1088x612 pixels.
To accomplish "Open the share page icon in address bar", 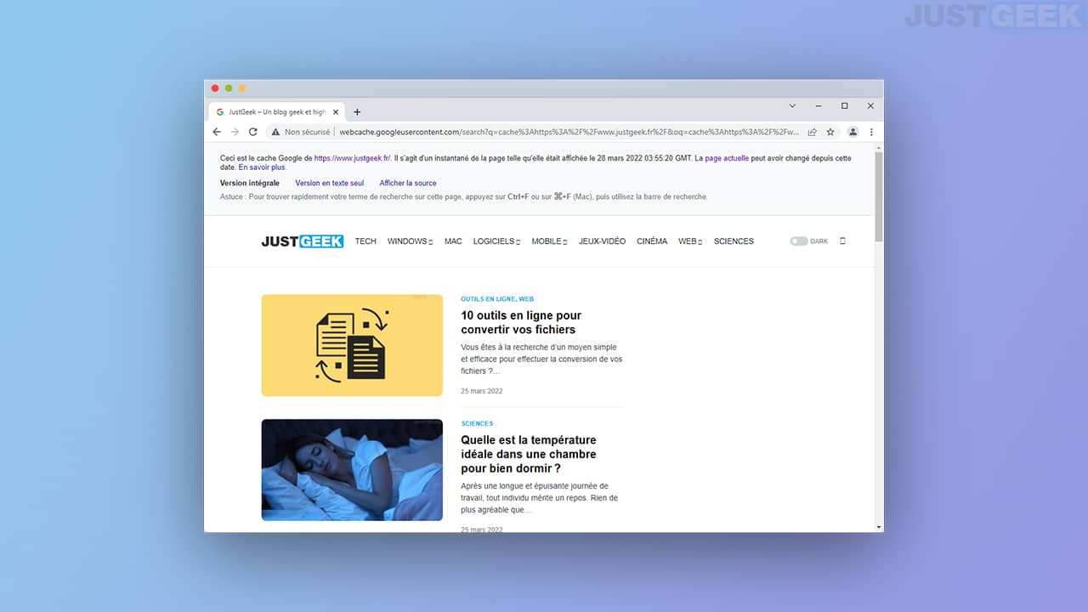I will [x=813, y=132].
